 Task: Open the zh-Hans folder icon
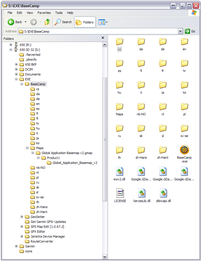pyautogui.click(x=141, y=150)
